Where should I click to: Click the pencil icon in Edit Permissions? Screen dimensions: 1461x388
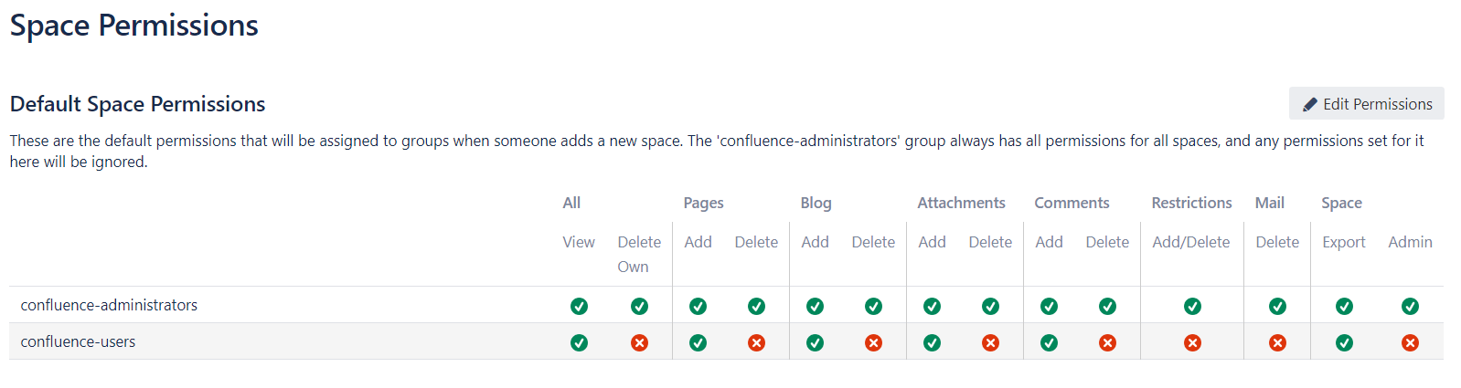[1310, 104]
